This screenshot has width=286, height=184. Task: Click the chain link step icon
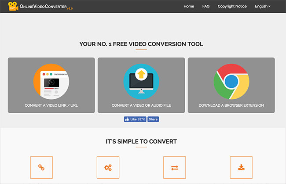click(x=41, y=167)
